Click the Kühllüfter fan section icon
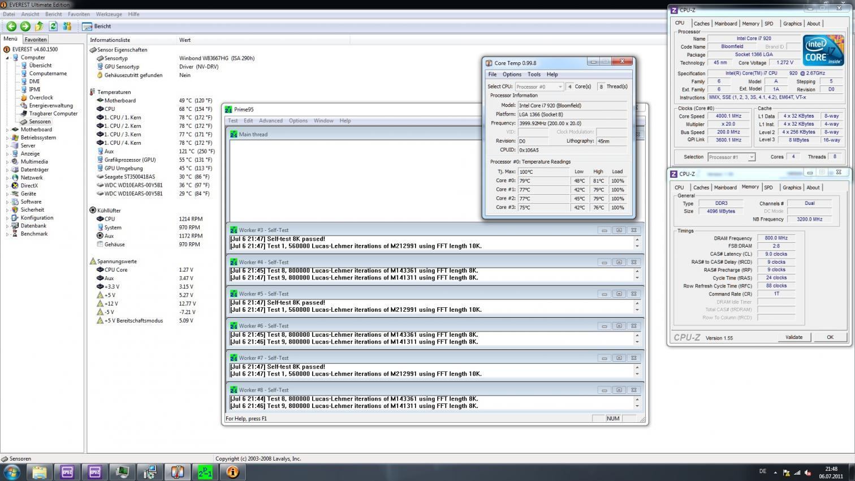Screen dimensions: 855x481 [93, 210]
